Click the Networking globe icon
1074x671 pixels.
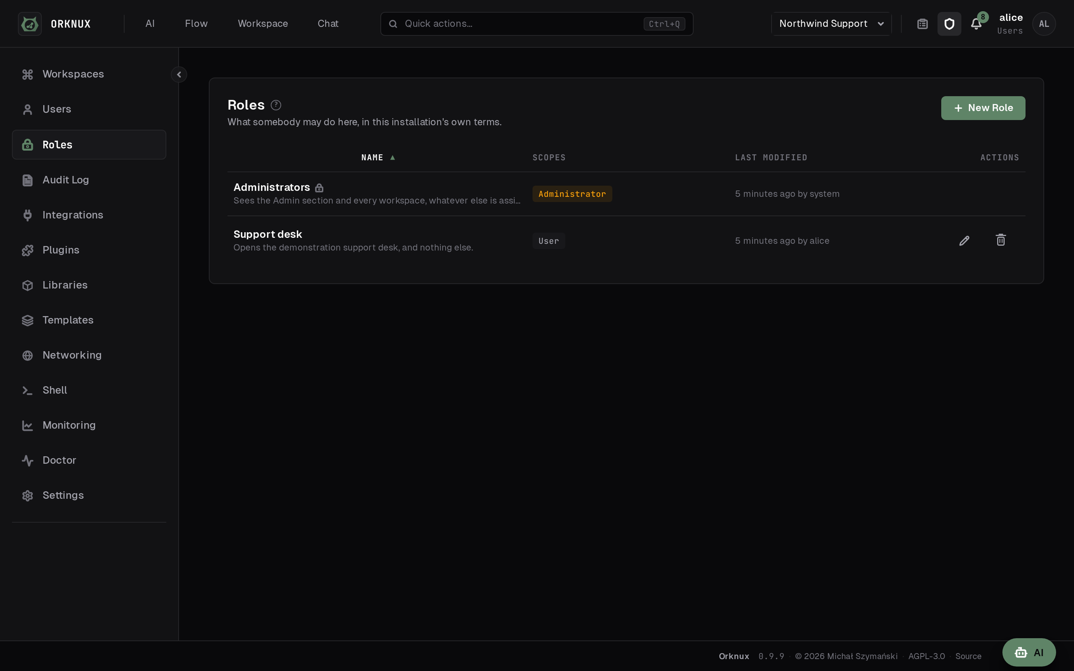click(x=28, y=356)
